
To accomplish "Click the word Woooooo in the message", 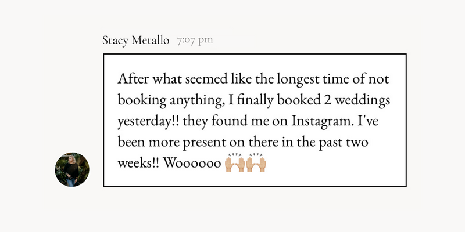I will point(192,163).
